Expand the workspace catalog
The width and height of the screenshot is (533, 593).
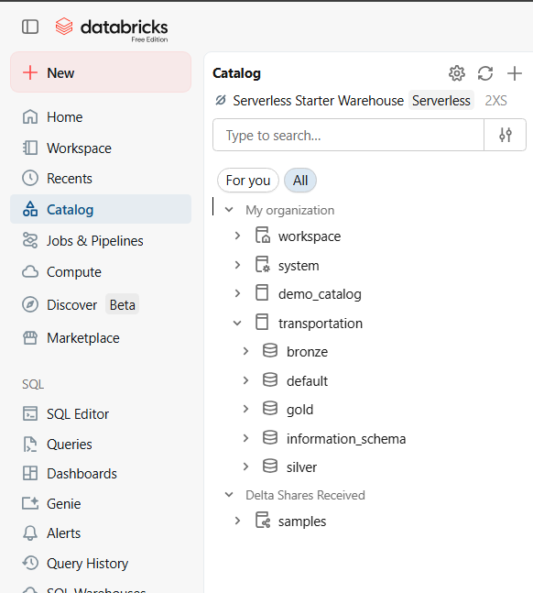(237, 236)
